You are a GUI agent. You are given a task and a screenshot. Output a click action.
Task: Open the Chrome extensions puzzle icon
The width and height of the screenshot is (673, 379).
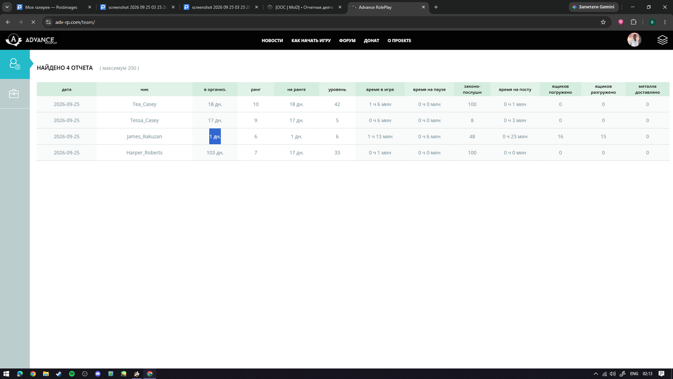click(633, 22)
